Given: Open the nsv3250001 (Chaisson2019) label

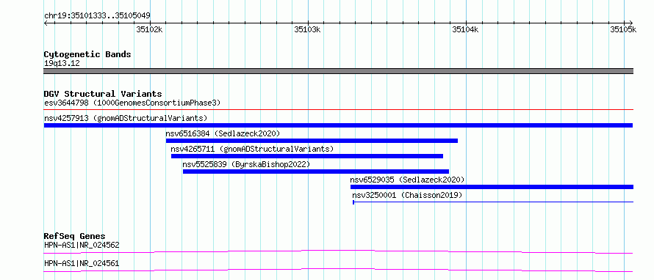Looking at the screenshot, I should 408,195.
